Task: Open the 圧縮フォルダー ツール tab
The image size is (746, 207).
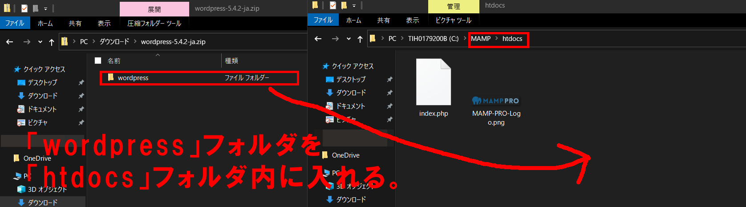Action: coord(154,23)
